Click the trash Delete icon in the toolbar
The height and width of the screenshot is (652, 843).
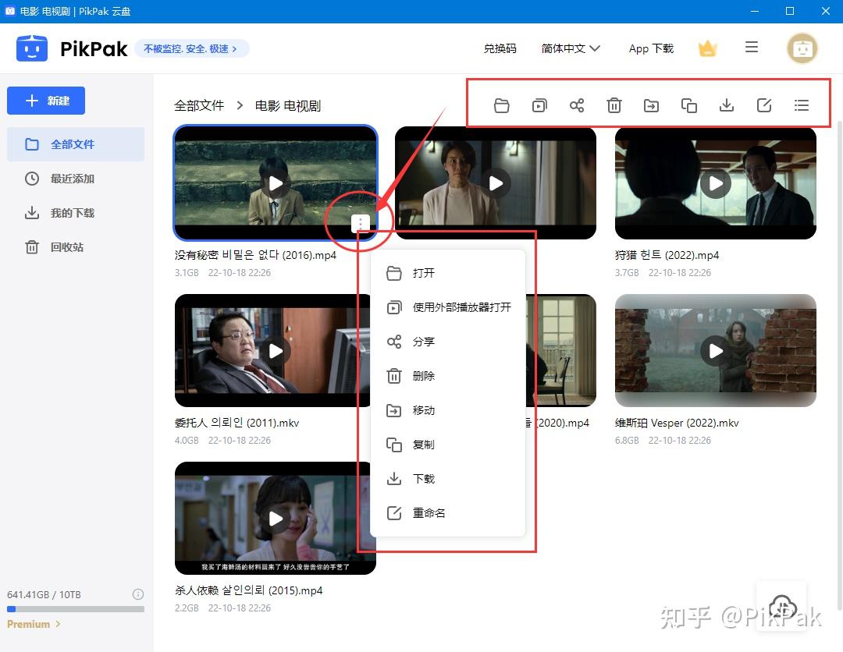[614, 105]
